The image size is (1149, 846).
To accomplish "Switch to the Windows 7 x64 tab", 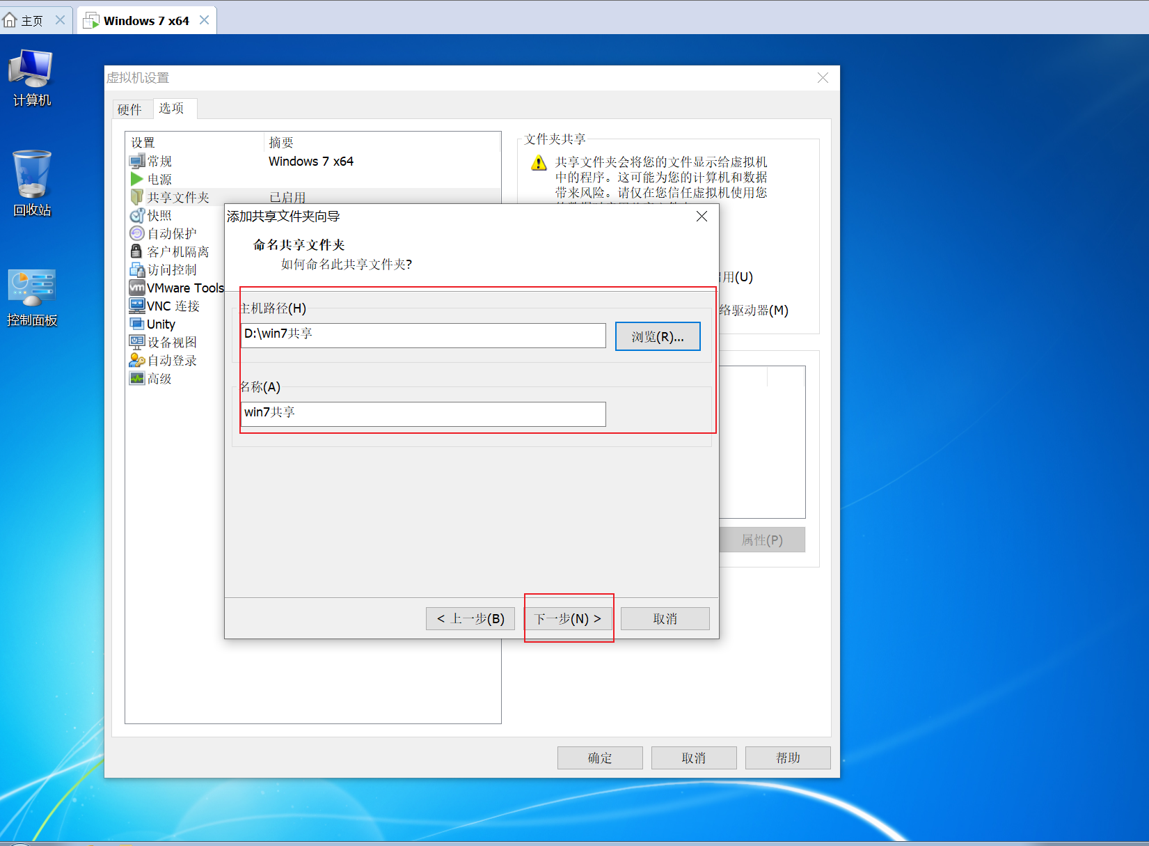I will pyautogui.click(x=146, y=20).
